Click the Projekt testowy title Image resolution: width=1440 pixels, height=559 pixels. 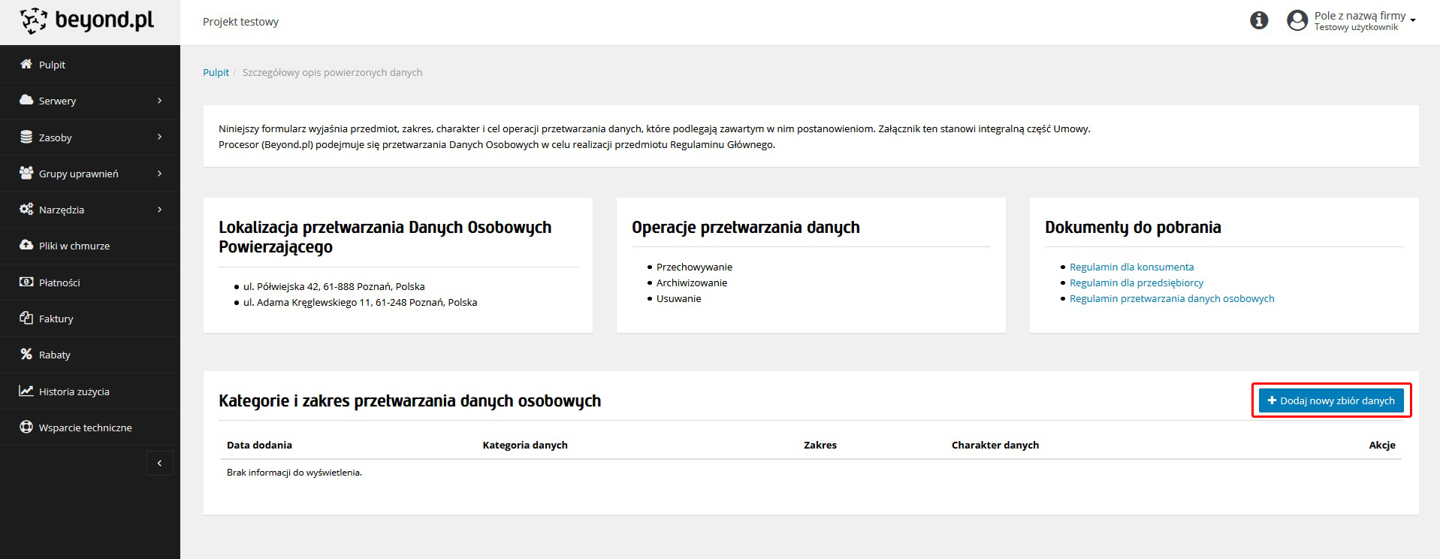[x=240, y=22]
